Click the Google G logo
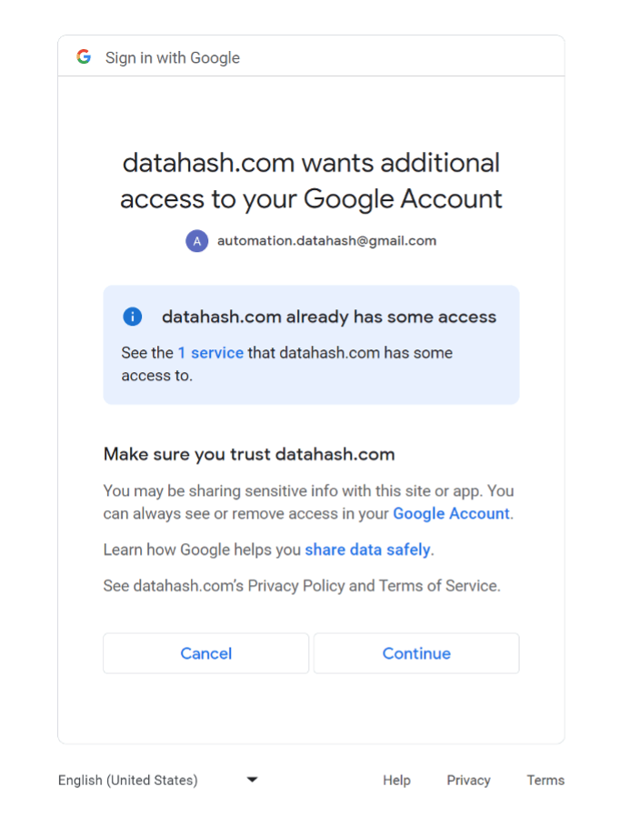630x827 pixels. pos(84,56)
